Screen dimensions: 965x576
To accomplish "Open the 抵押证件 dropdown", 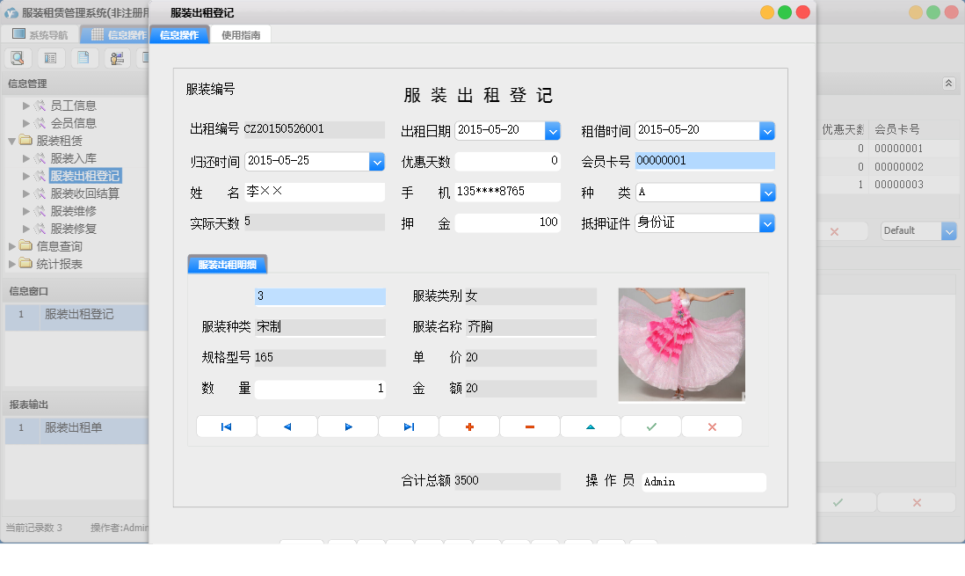I will click(x=767, y=222).
